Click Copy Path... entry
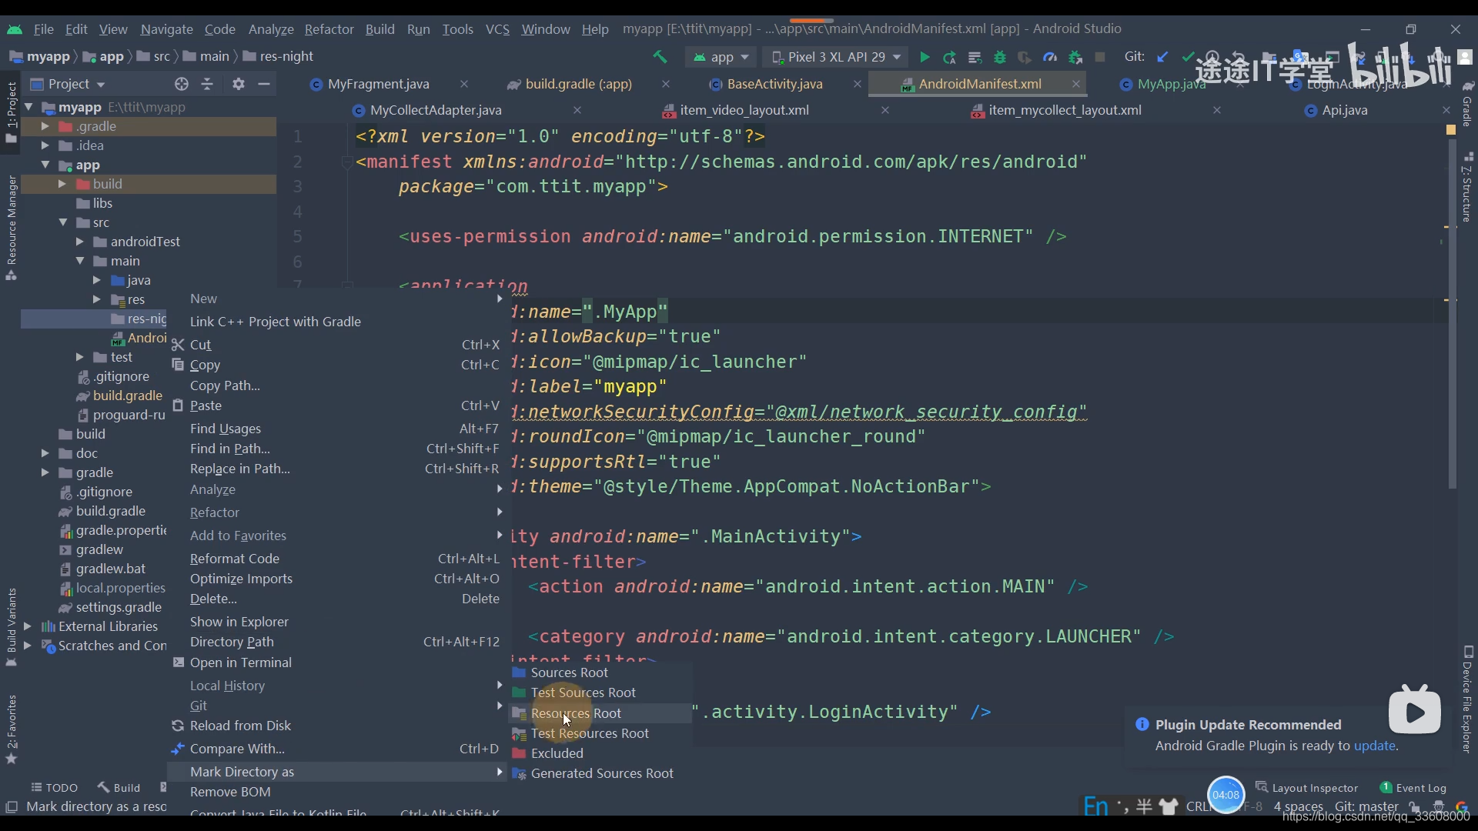Screen dimensions: 1478x831 pos(337,385)
